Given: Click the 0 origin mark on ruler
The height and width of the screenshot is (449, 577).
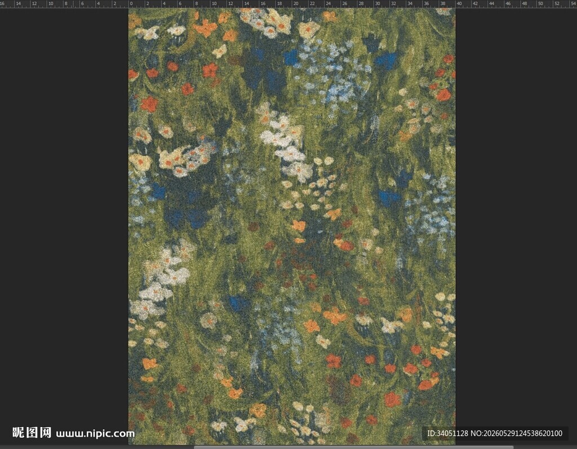Looking at the screenshot, I should (131, 3).
